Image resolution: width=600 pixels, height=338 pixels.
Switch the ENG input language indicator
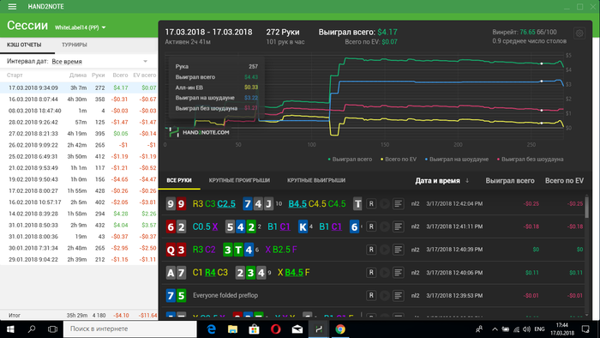[x=539, y=329]
